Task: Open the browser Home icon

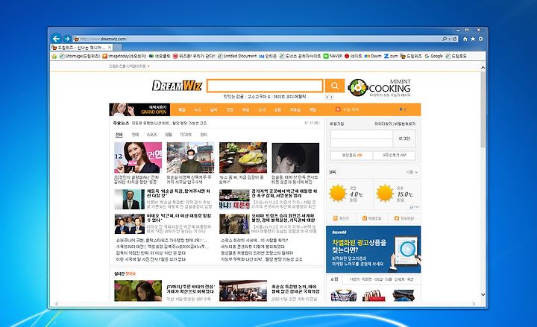Action: coord(465,39)
